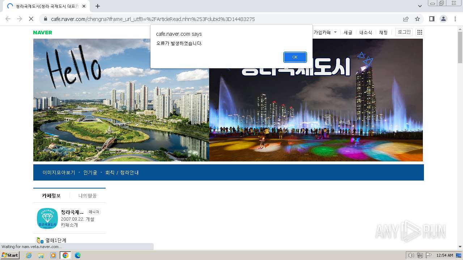Close the 청라국제도시 browser tab
463x260 pixels.
click(x=84, y=6)
